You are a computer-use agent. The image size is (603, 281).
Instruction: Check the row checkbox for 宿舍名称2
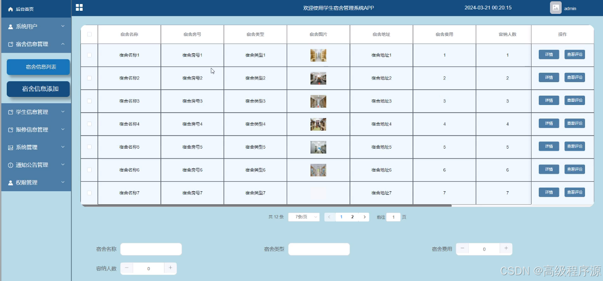tap(89, 78)
